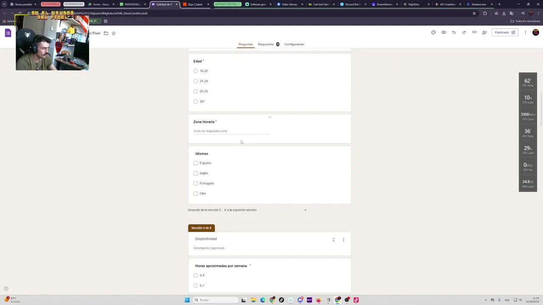This screenshot has width=543, height=305.
Task: Open a new browser tab with the plus button
Action: pyautogui.click(x=499, y=4)
